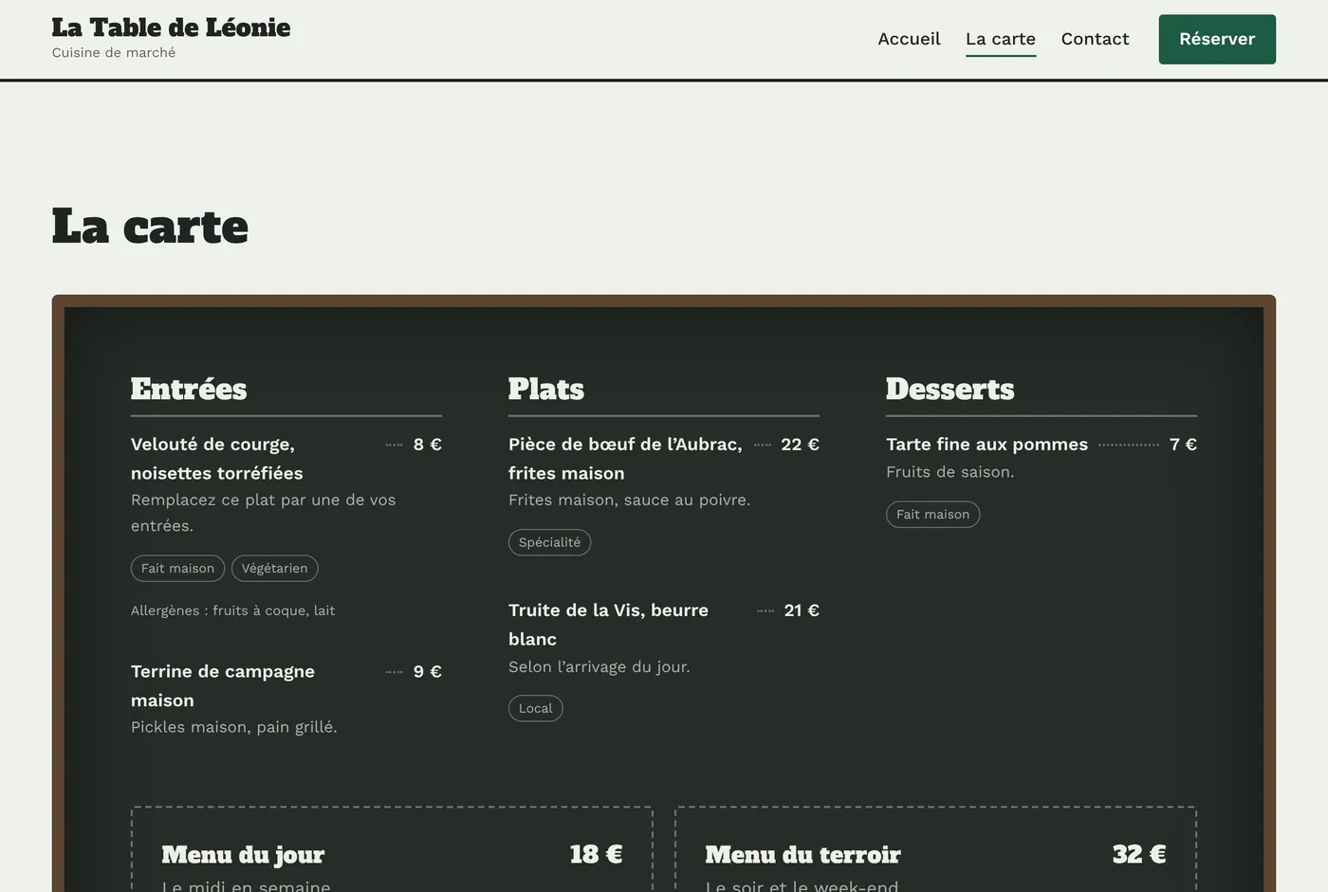Image resolution: width=1328 pixels, height=892 pixels.
Task: Click the 7 € dessert price
Action: pyautogui.click(x=1183, y=445)
